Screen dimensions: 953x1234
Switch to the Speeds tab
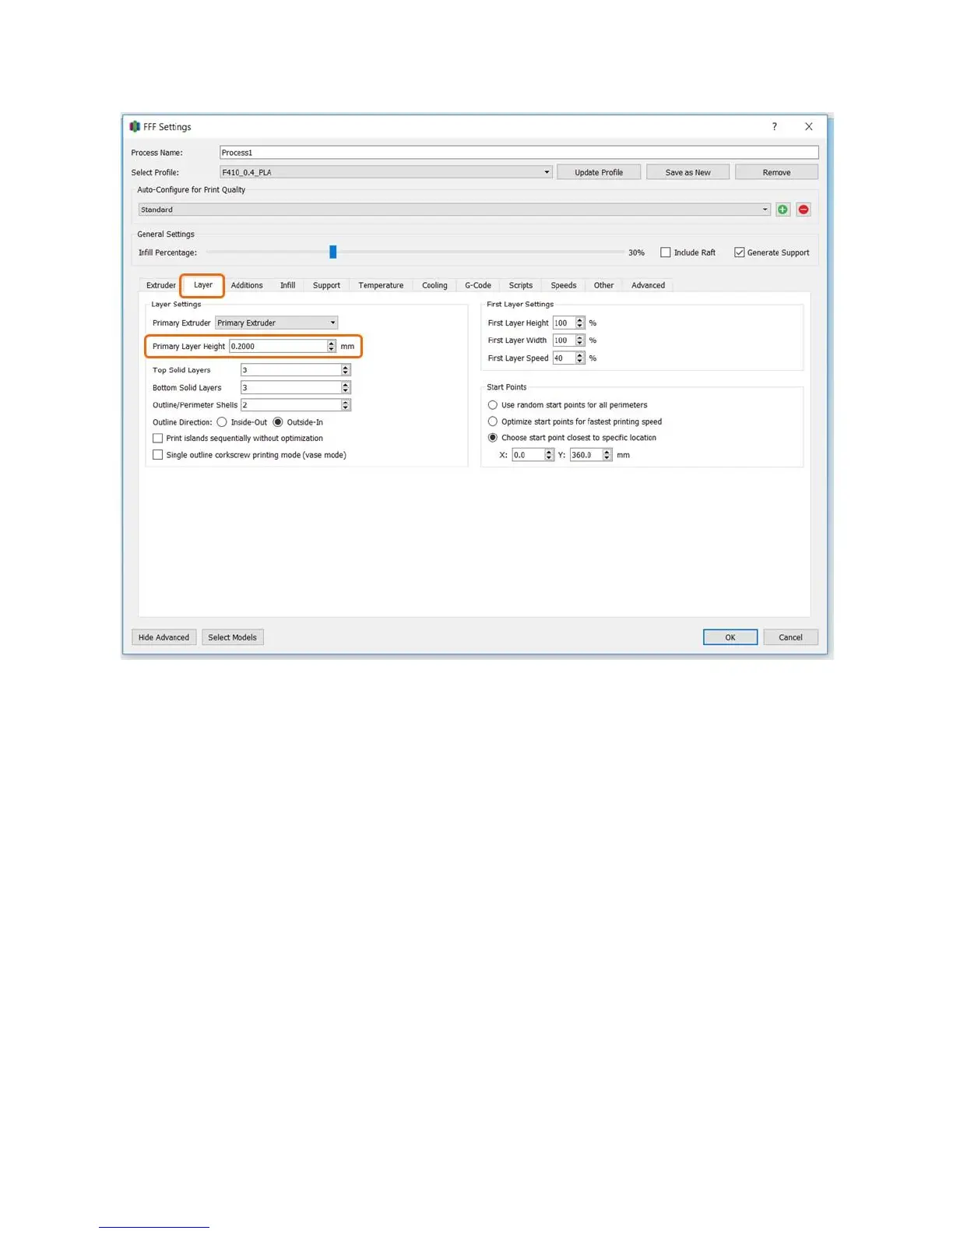(x=564, y=285)
